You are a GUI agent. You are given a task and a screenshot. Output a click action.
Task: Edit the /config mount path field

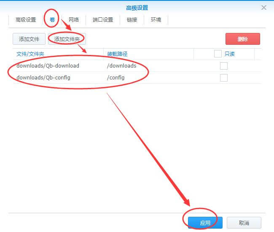click(x=116, y=78)
